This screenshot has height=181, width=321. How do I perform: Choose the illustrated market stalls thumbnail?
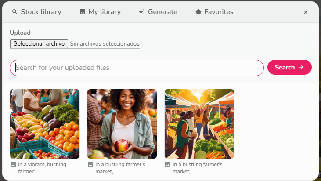199,124
